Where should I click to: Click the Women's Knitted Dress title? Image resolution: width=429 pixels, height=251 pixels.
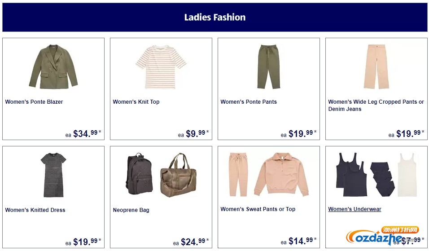[x=35, y=210]
